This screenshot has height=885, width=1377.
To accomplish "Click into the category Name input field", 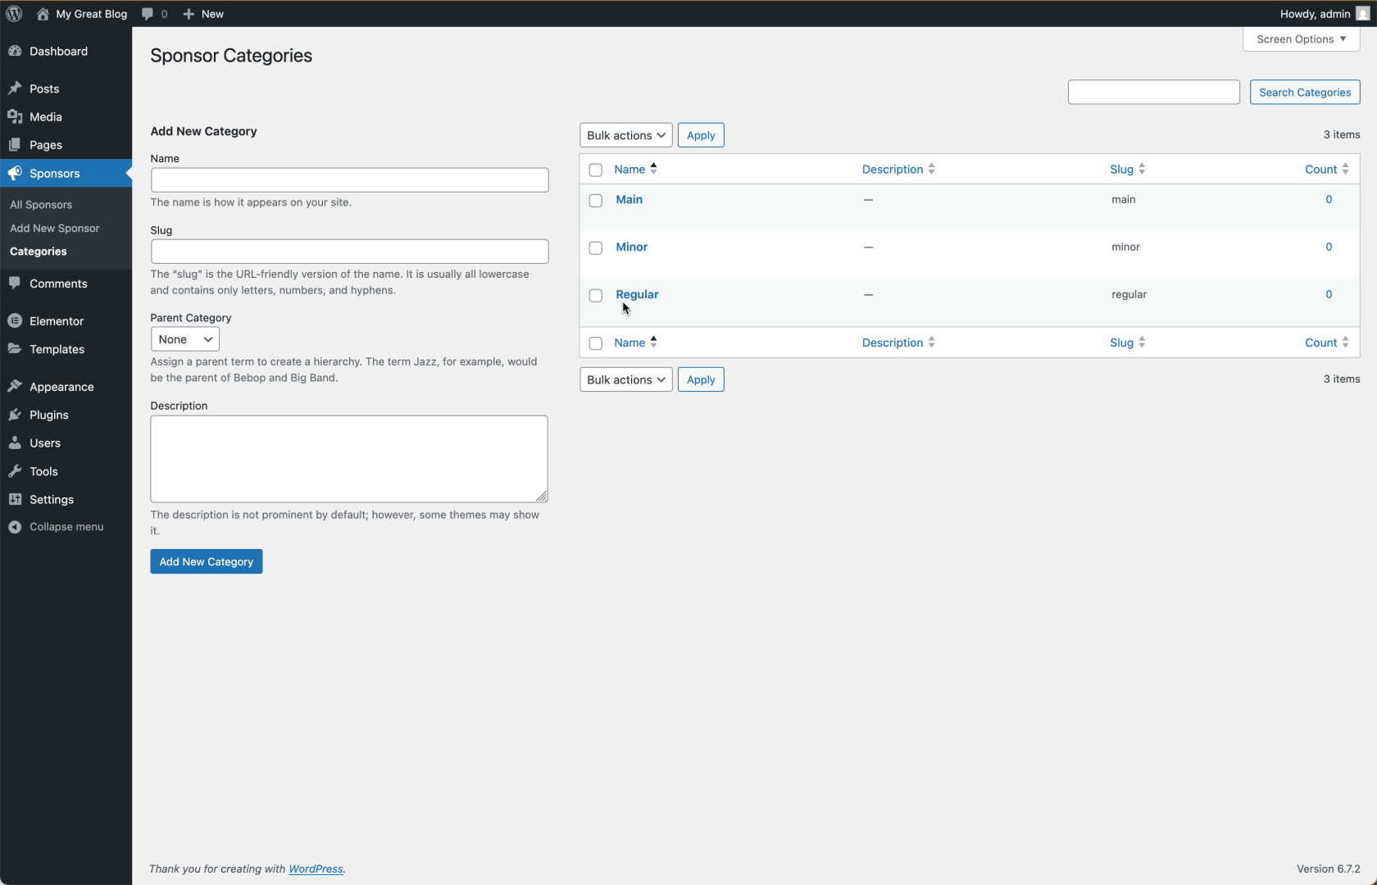I will 349,180.
